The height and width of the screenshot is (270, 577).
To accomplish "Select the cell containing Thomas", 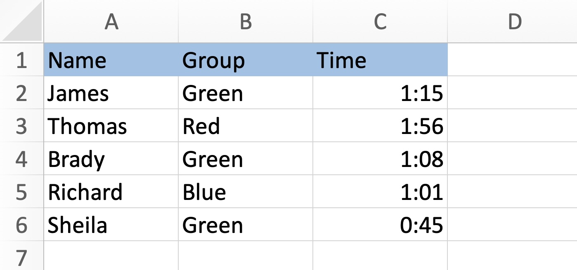I will click(111, 126).
